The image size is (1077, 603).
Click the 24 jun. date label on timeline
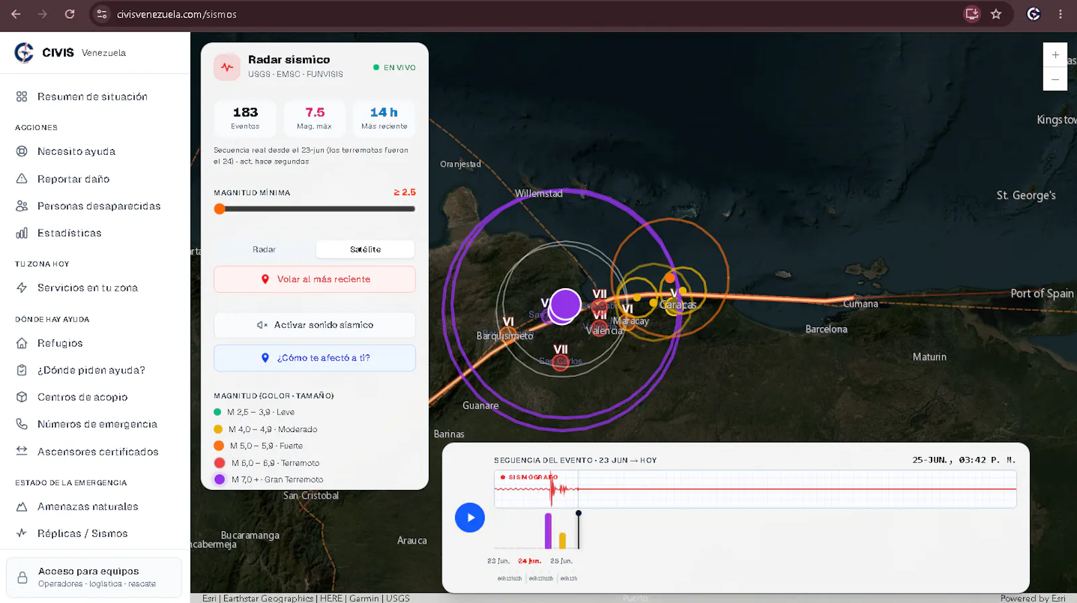point(530,561)
